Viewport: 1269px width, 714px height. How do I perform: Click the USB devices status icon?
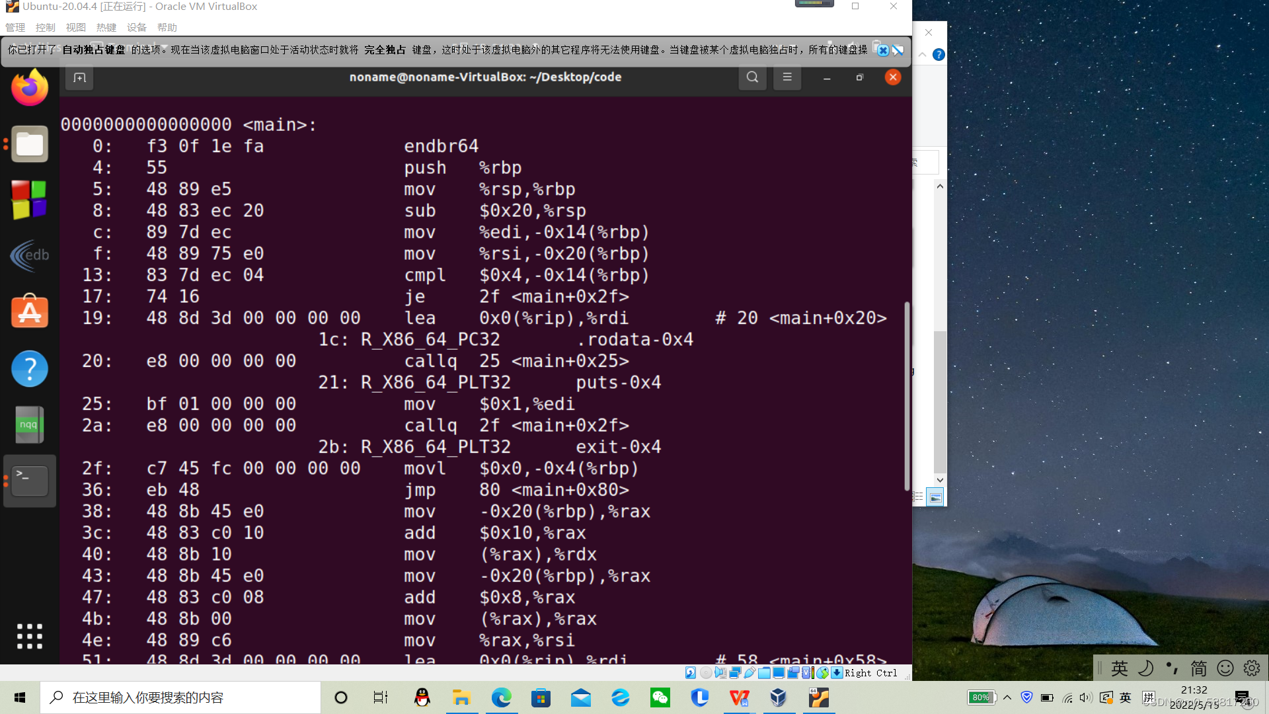point(750,673)
